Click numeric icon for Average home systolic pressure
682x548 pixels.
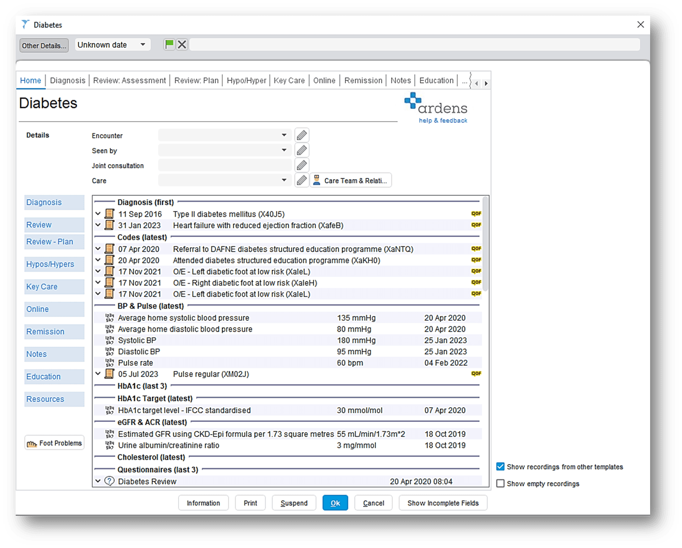[109, 318]
